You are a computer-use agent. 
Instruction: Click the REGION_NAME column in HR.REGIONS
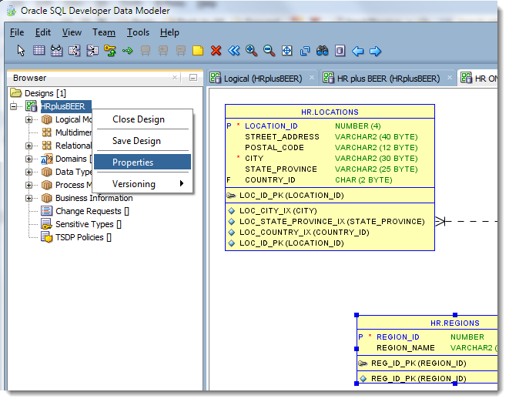(x=406, y=348)
